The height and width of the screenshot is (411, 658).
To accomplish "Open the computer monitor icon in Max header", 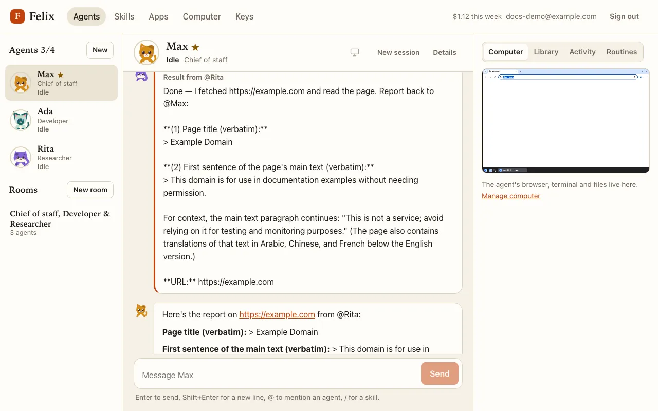I will point(355,52).
